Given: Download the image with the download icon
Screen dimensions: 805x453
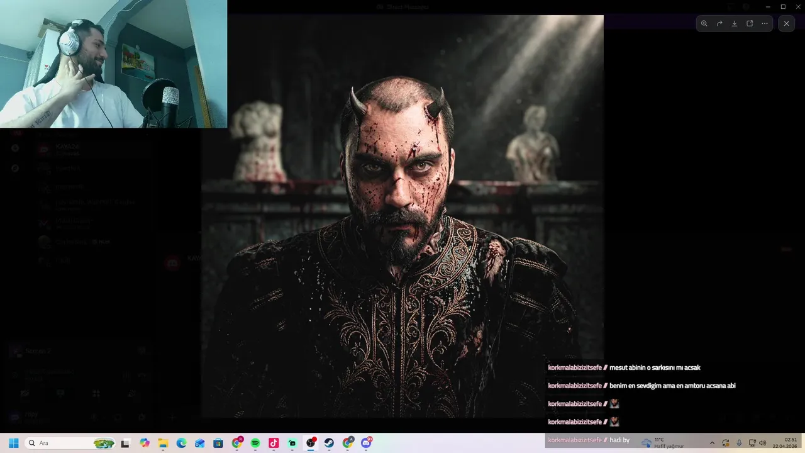Looking at the screenshot, I should [x=735, y=23].
